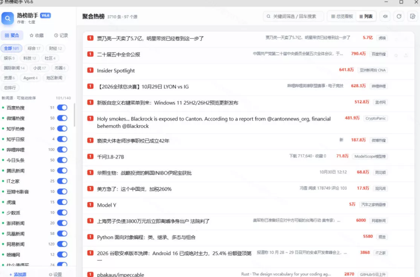Disable the 凤凰新闻 toggle
This screenshot has width=420, height=277.
62,233
